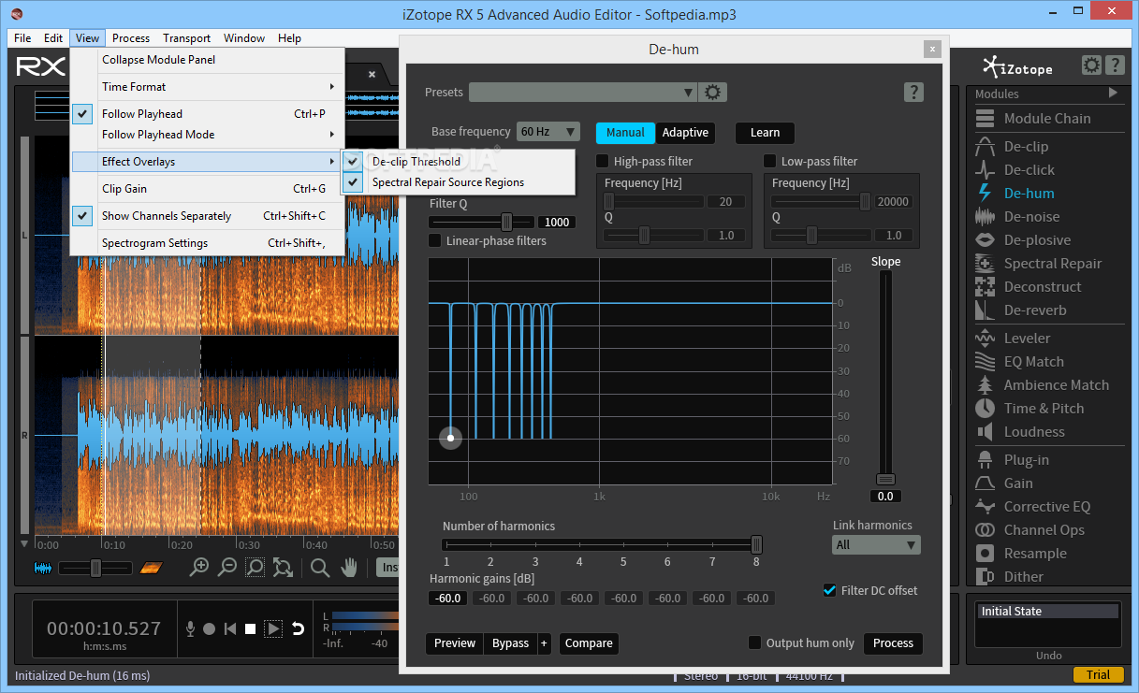Open the Channel Ops module
This screenshot has width=1139, height=693.
click(x=1044, y=530)
